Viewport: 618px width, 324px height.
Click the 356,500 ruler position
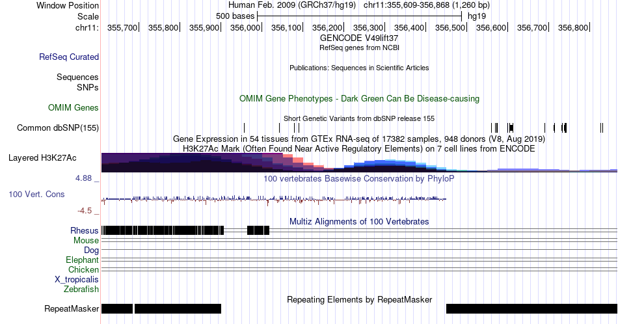point(450,27)
